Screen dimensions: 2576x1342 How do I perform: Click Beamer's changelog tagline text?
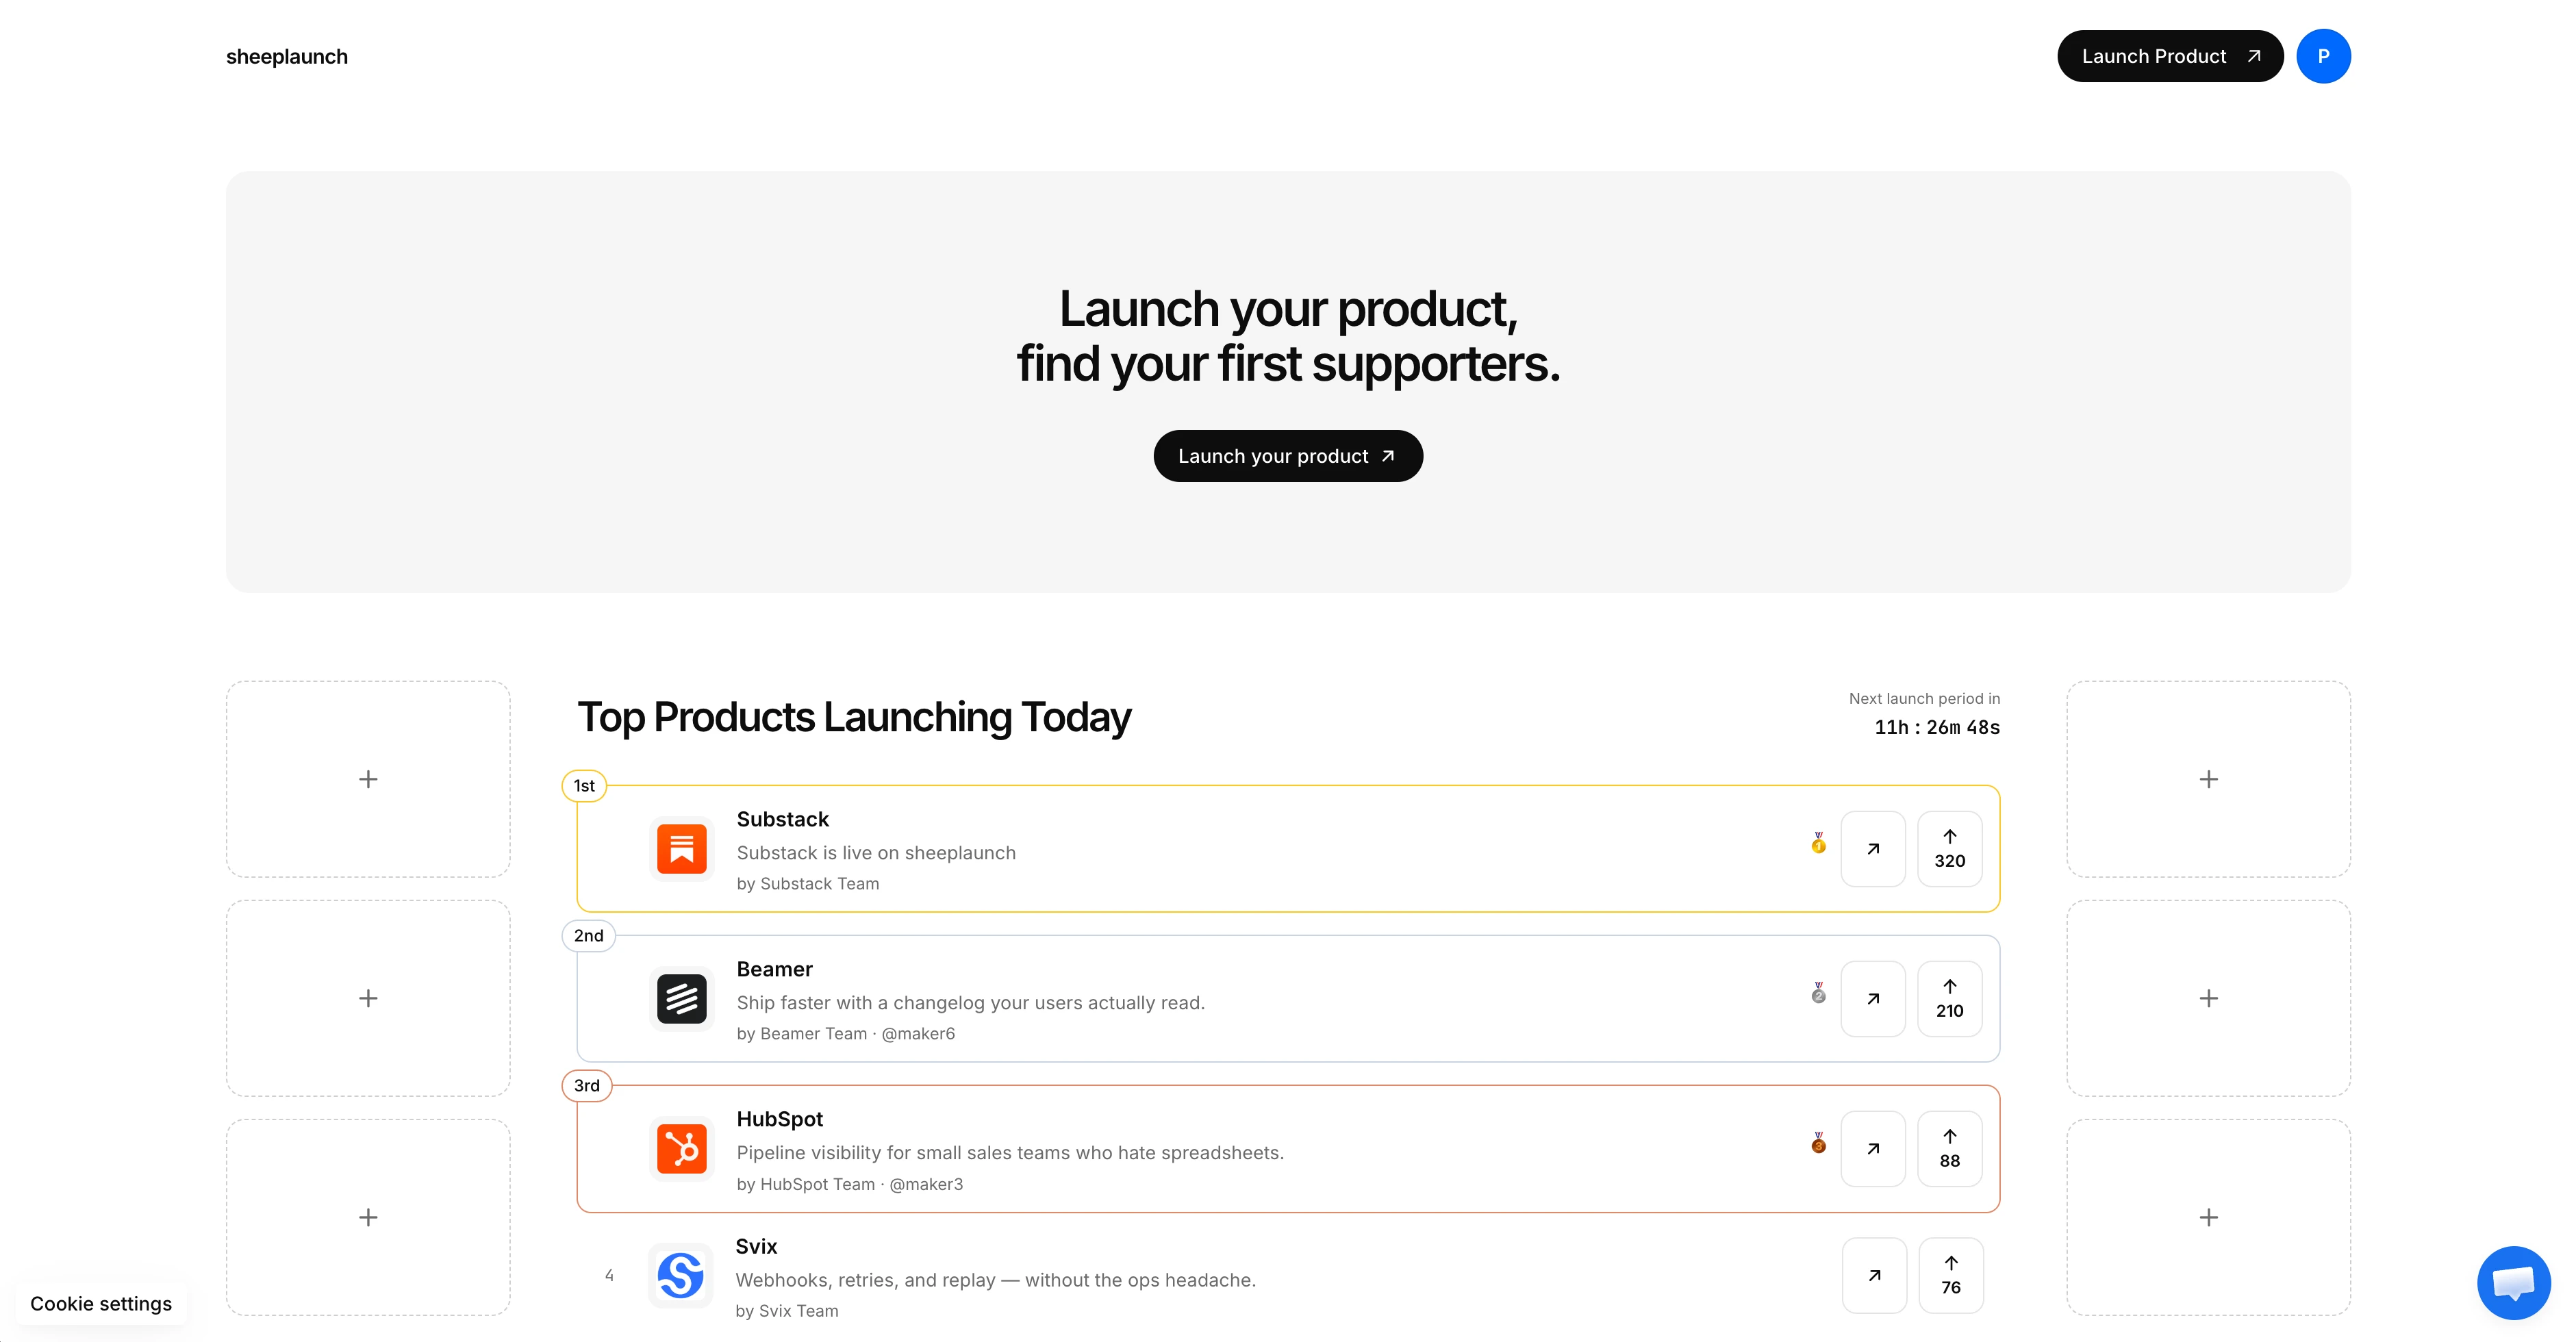(970, 1003)
